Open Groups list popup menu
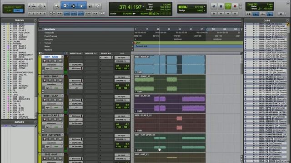Image resolution: width=291 pixels, height=163 pixels. (35, 122)
